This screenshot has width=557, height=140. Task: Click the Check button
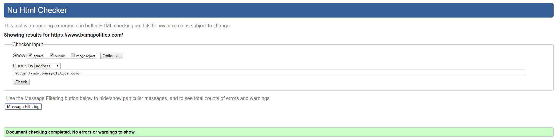coord(21,82)
